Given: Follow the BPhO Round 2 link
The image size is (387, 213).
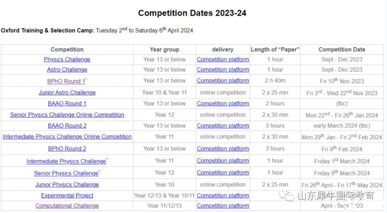Looking at the screenshot, I should pyautogui.click(x=67, y=149).
